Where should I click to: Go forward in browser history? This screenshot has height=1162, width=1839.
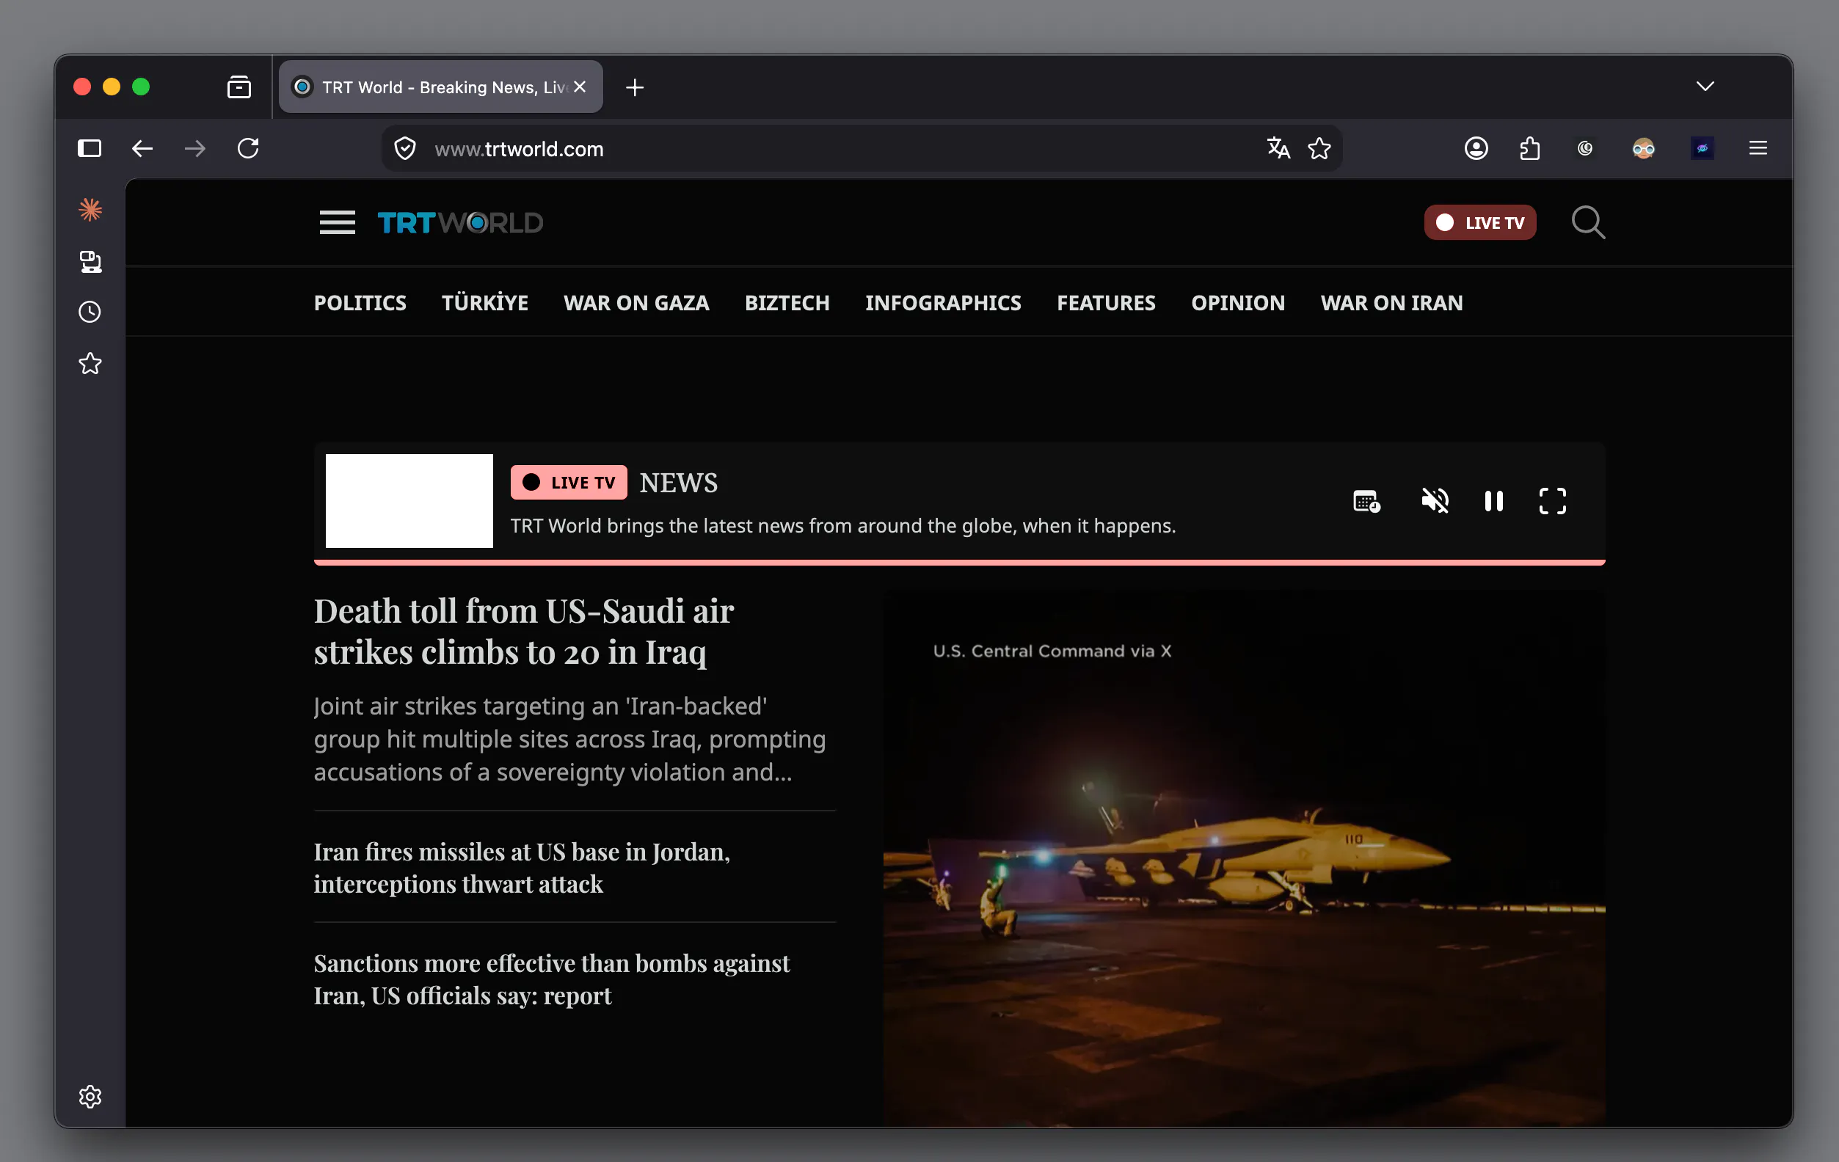point(195,148)
